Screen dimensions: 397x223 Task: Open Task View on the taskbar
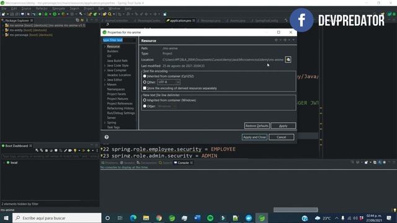coord(120,217)
